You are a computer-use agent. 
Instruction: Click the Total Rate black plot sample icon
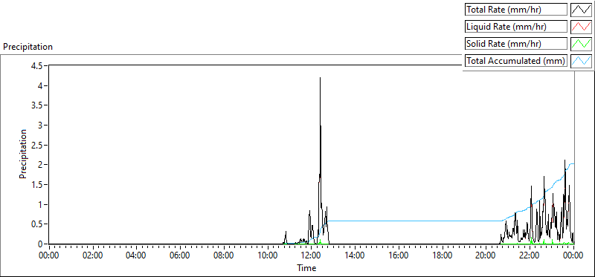click(x=582, y=10)
